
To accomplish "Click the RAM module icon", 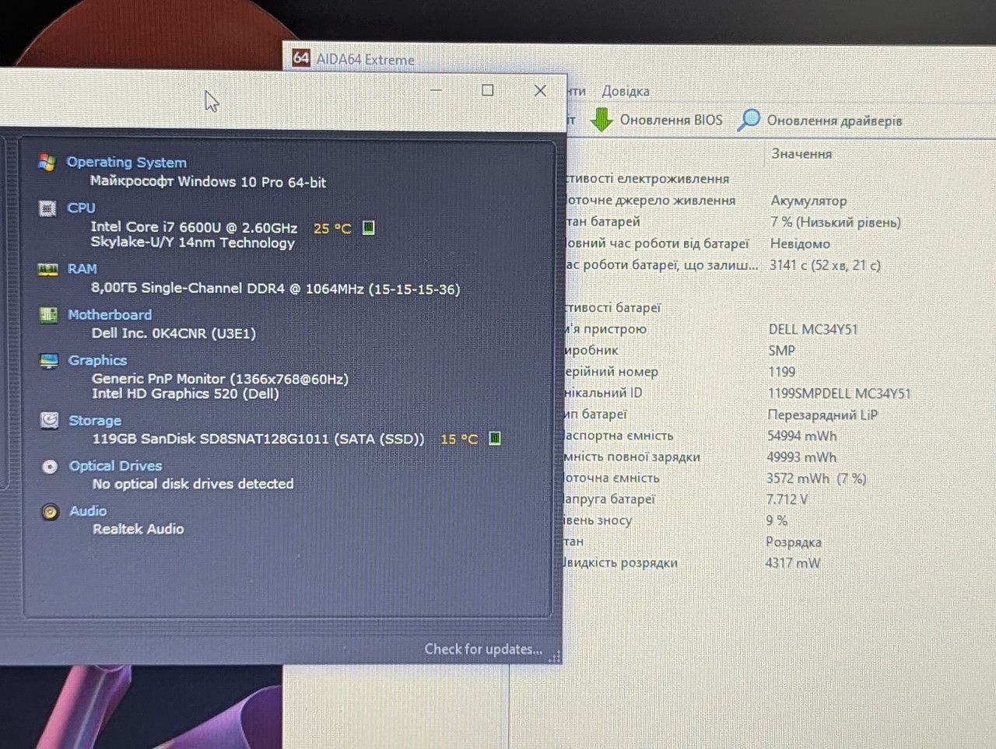I will pos(48,269).
